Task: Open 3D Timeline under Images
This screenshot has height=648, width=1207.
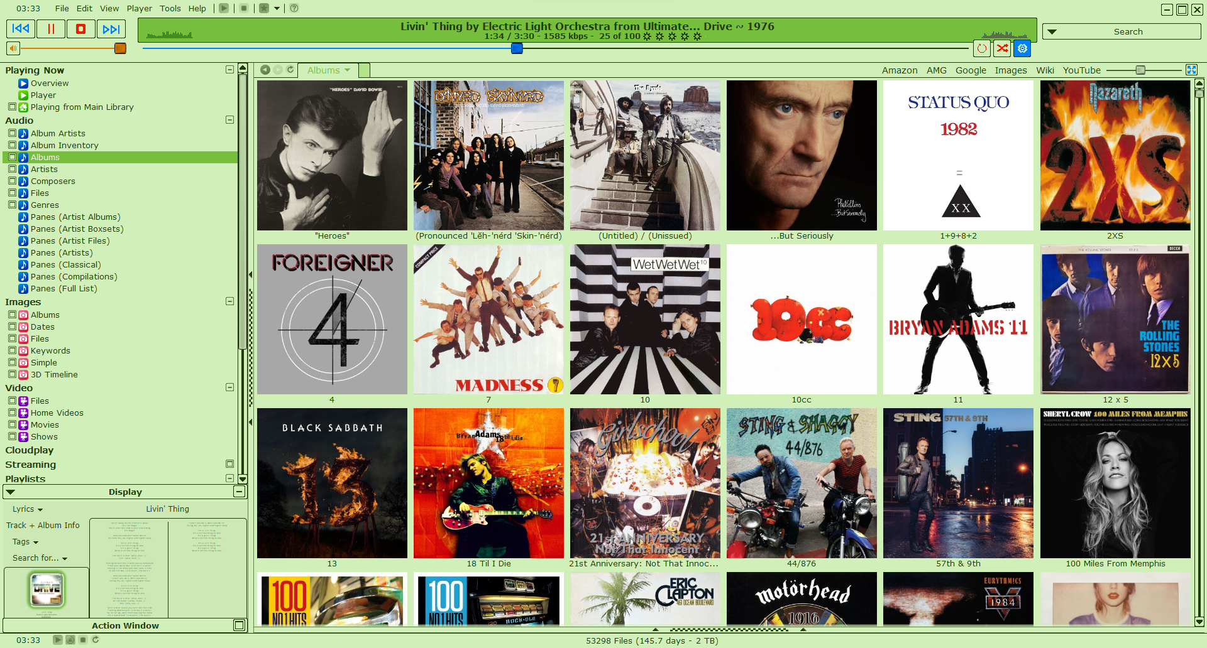Action: coord(54,374)
